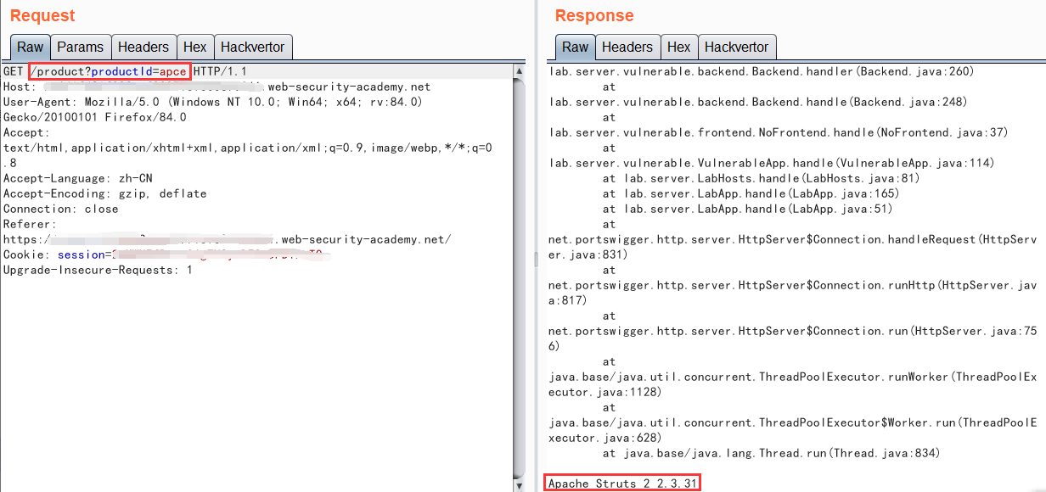Screen dimensions: 1046x492
Task: Switch to the Response Headers tab
Action: tap(627, 48)
